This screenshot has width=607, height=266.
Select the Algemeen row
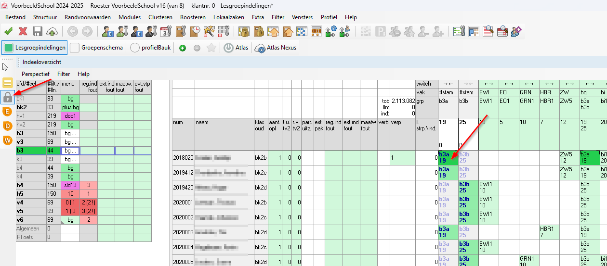(84, 228)
